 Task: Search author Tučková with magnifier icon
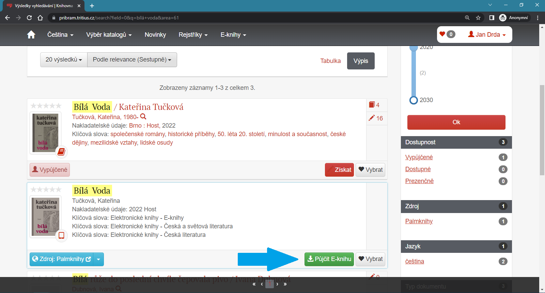[143, 117]
